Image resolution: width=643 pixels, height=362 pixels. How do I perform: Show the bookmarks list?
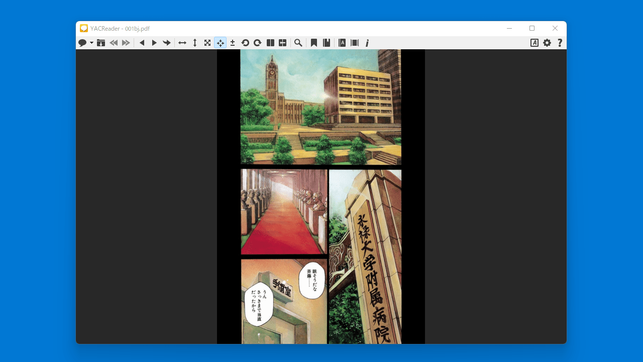click(327, 43)
